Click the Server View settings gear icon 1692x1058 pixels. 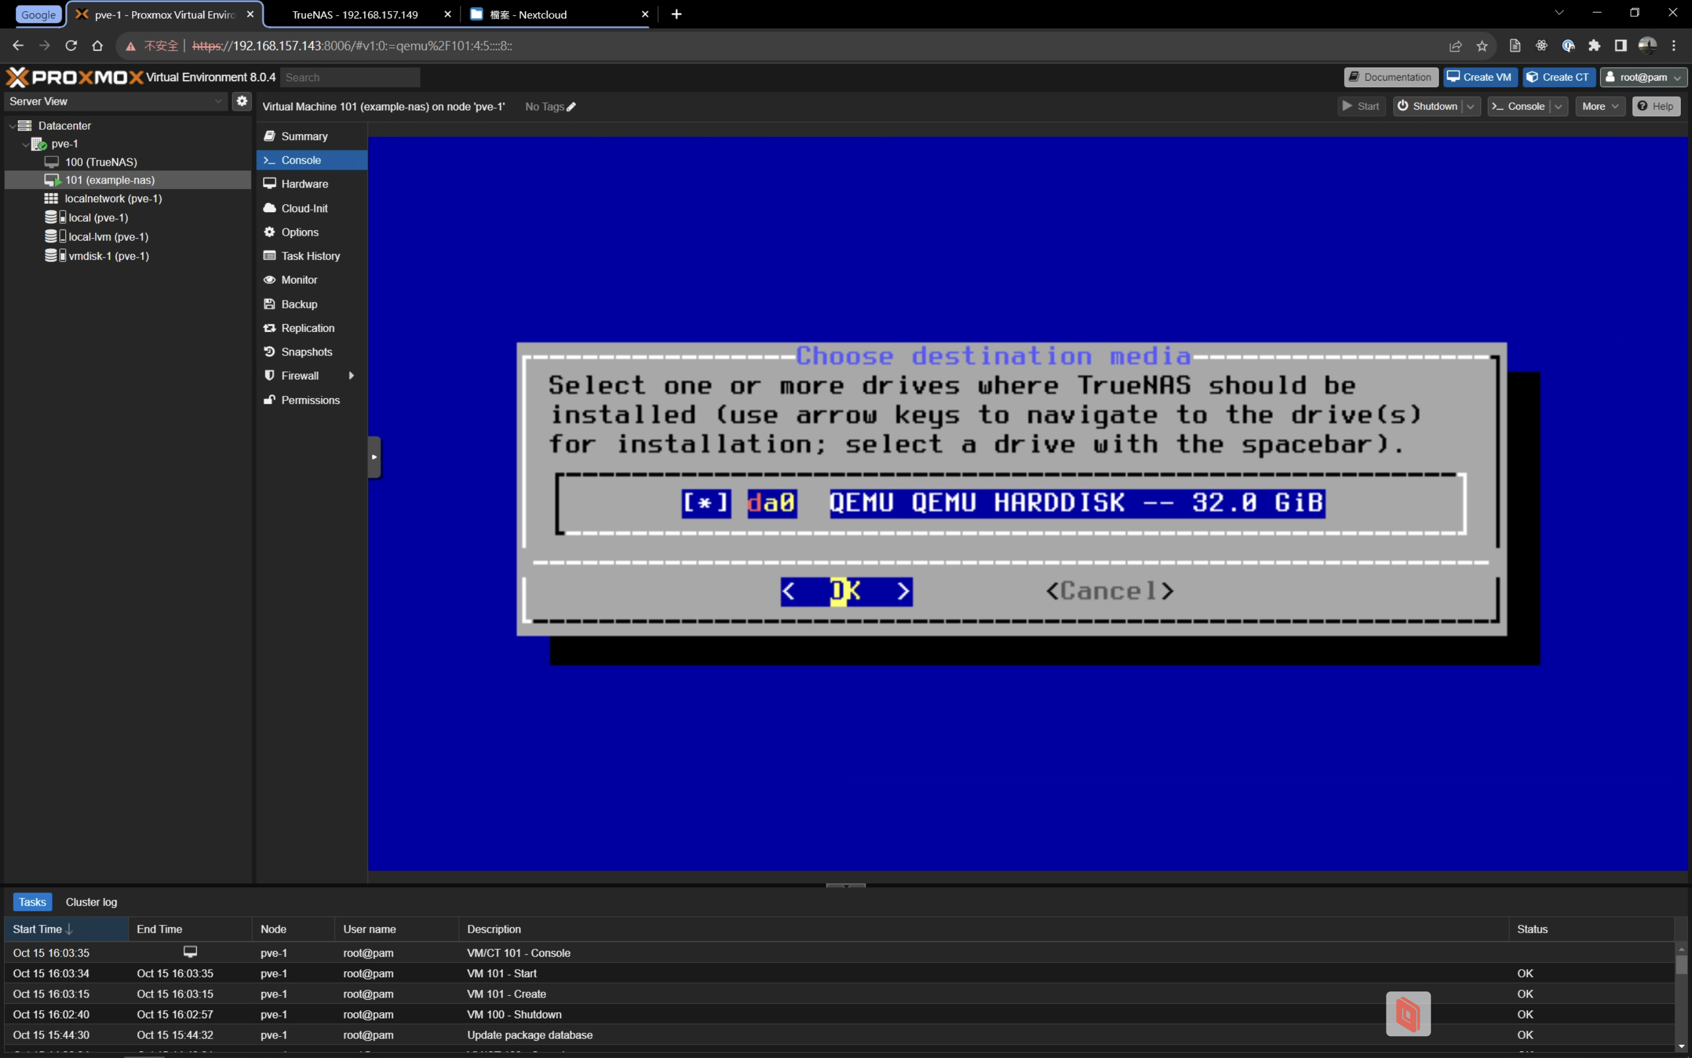[x=241, y=101]
